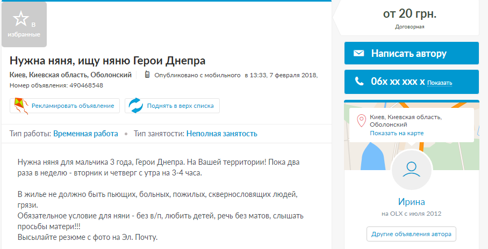Click the publication time 13:33, 7 февраля 2018
Screen dimensions: 488x249
tap(284, 75)
